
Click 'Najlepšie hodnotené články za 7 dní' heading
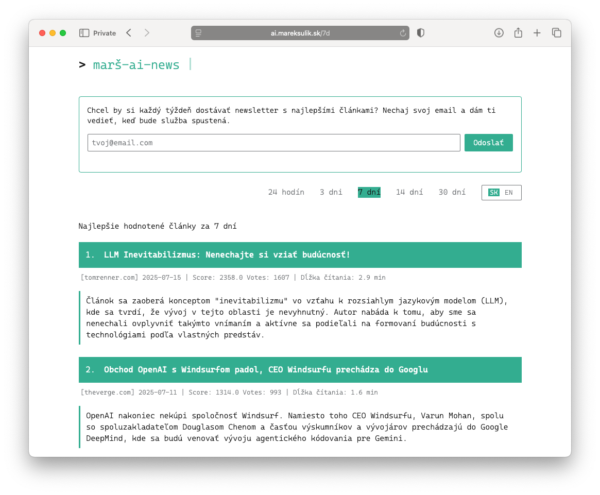pyautogui.click(x=158, y=226)
